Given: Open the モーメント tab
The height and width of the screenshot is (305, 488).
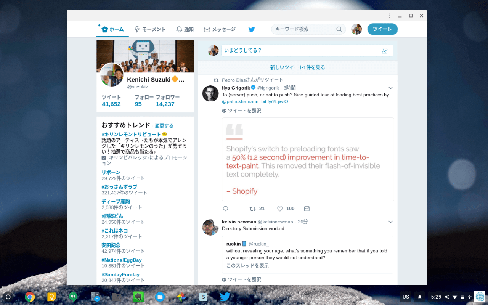Looking at the screenshot, I should [150, 29].
